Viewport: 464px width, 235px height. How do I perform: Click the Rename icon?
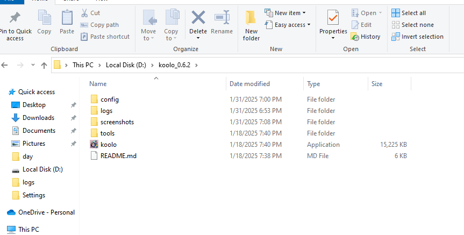(x=222, y=17)
